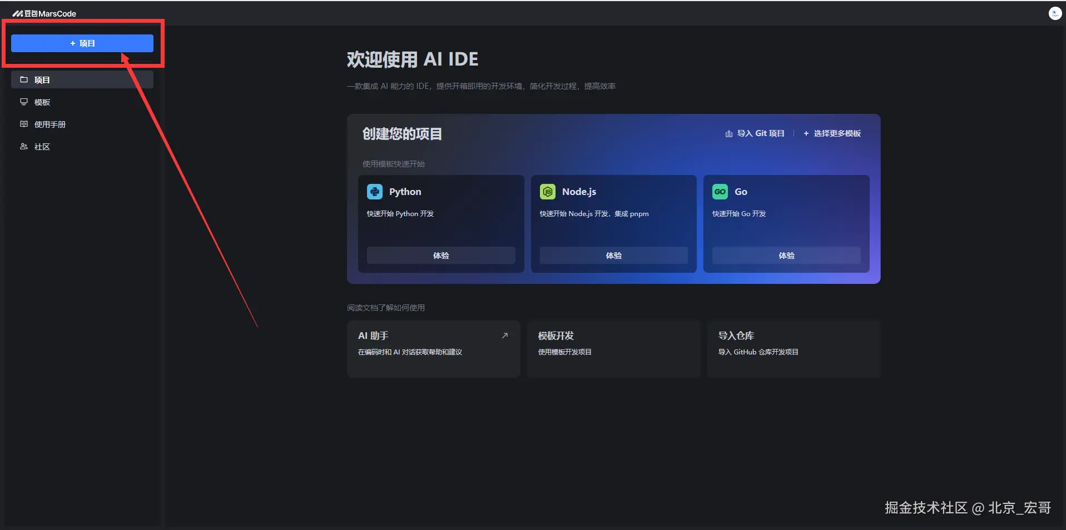Click the '创建您的项目' heading
Image resolution: width=1066 pixels, height=530 pixels.
click(402, 134)
